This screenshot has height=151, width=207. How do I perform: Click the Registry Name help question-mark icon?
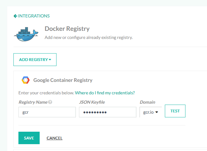(50, 102)
